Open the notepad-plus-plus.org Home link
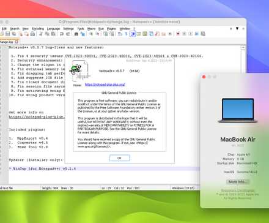 [x=105, y=85]
